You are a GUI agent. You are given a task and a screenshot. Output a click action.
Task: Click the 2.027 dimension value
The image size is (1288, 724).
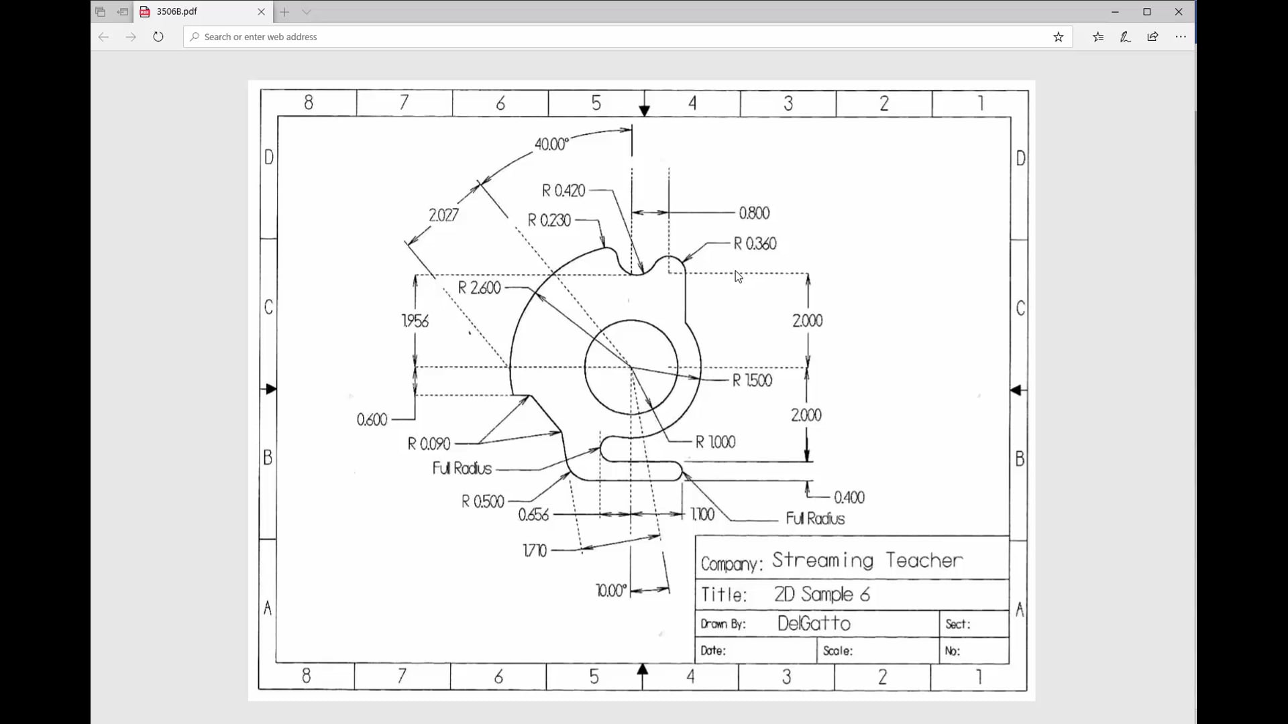[x=443, y=215]
